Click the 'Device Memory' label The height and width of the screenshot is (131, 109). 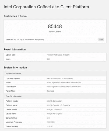tap(12, 126)
